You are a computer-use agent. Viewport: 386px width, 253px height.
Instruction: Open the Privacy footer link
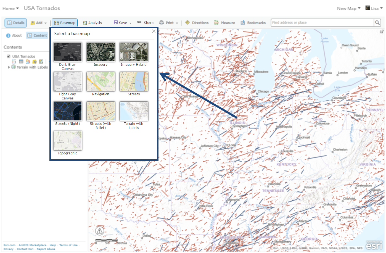tap(8, 249)
